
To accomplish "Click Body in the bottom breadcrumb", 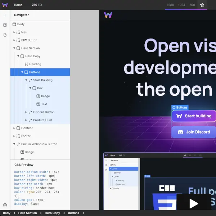I will [x=6, y=213].
